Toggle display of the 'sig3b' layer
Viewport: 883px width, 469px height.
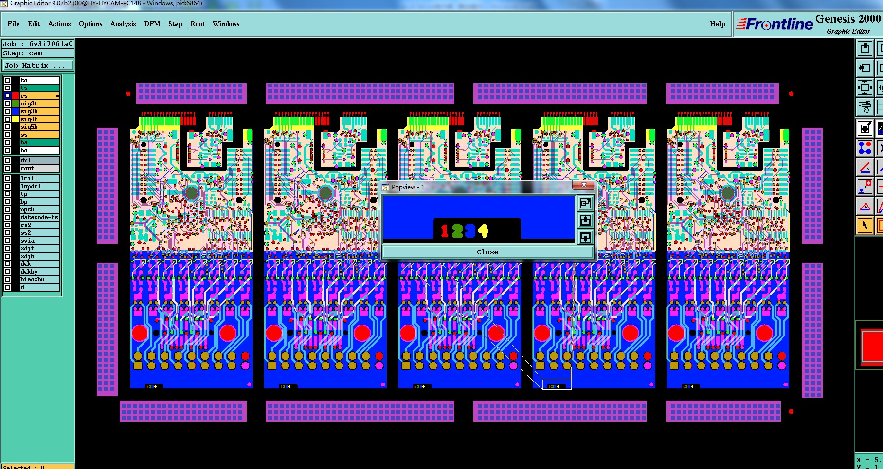[x=8, y=111]
